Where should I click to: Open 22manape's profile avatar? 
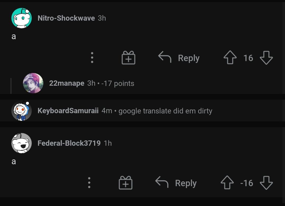click(x=33, y=83)
